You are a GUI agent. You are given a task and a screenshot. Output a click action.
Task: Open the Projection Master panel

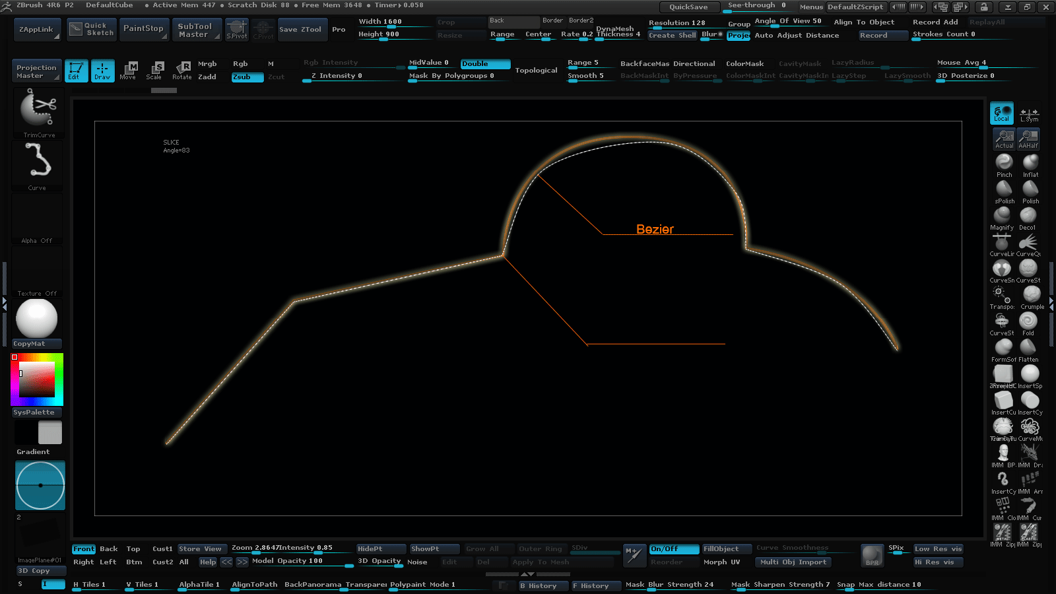coord(37,71)
